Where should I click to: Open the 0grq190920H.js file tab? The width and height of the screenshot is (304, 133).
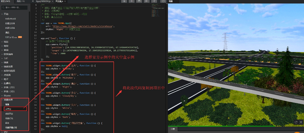43,1
